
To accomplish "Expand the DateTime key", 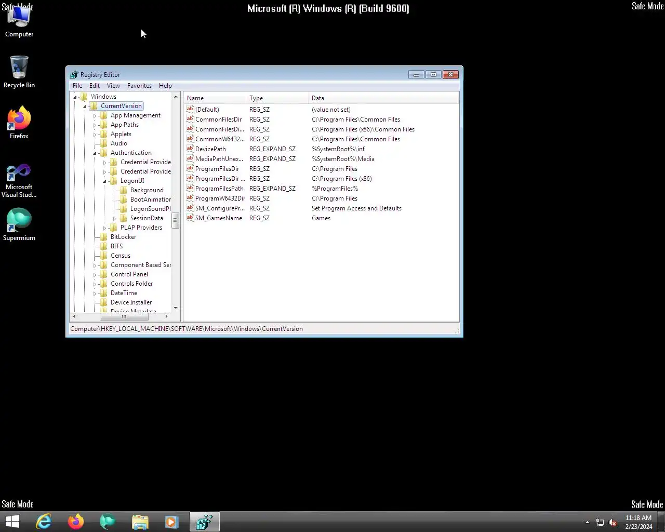I will click(x=95, y=294).
